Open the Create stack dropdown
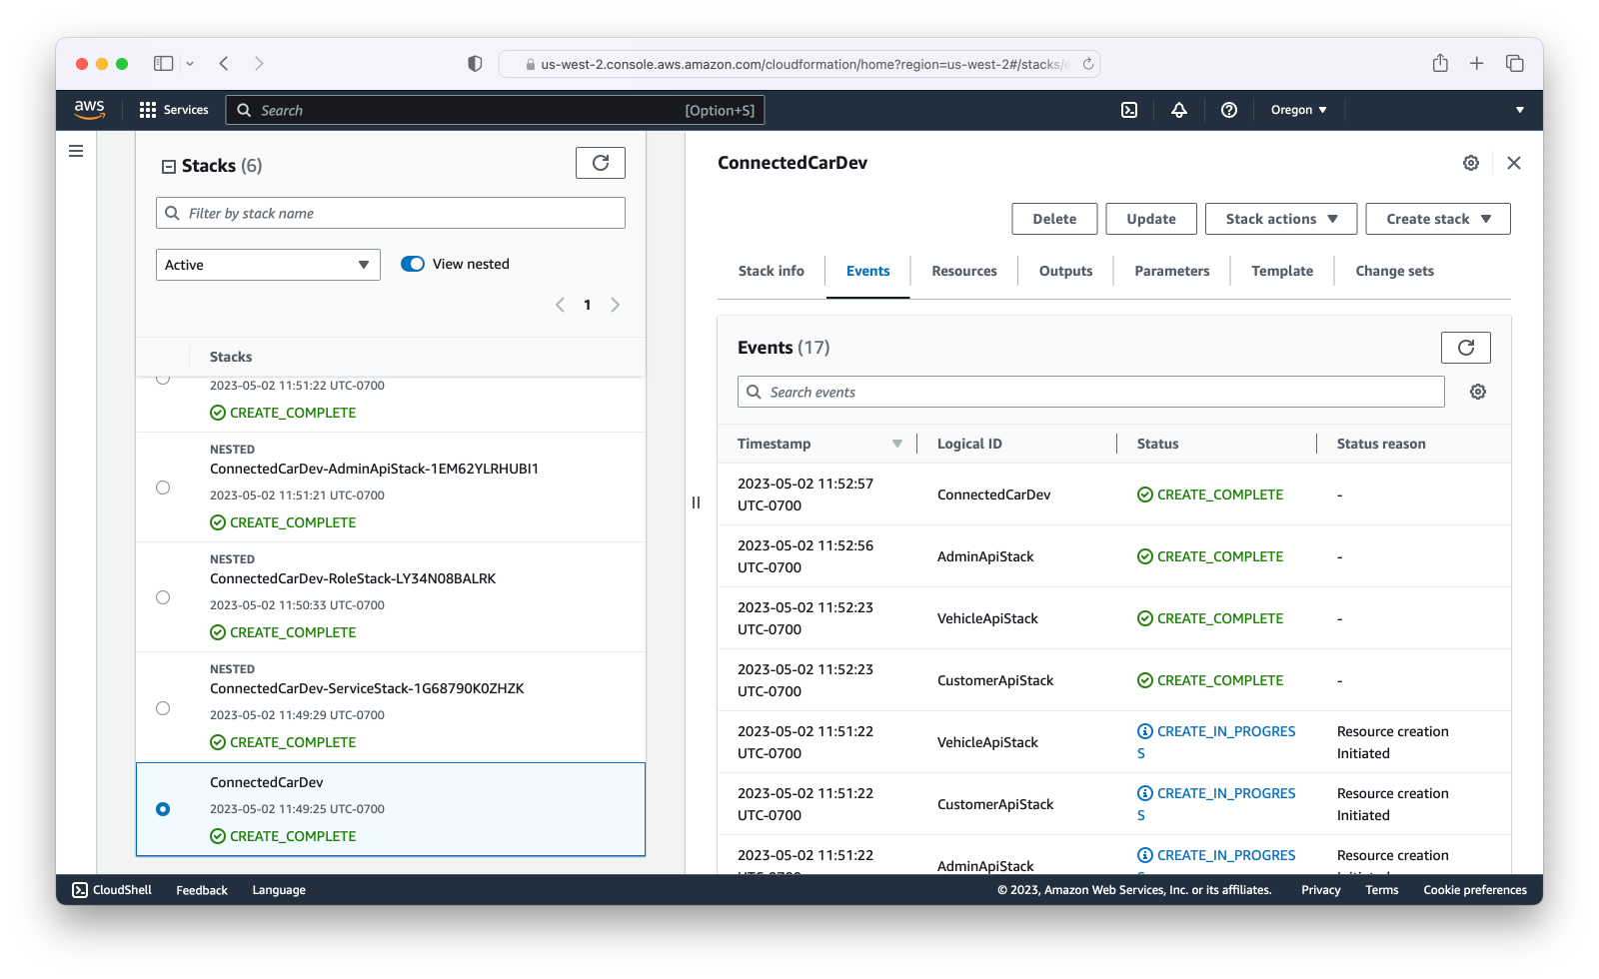Viewport: 1599px width, 979px height. click(x=1438, y=219)
